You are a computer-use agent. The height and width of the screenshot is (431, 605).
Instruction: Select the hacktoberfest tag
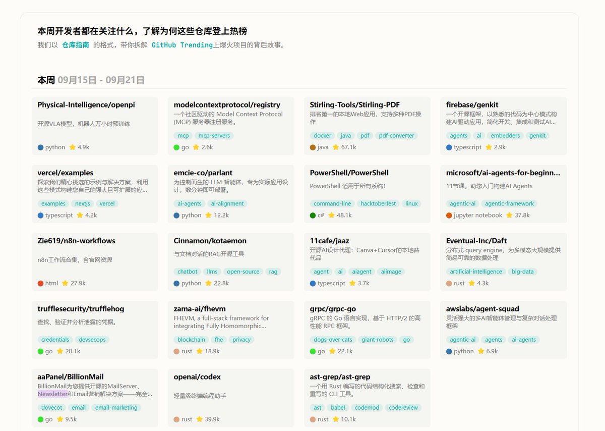click(378, 204)
